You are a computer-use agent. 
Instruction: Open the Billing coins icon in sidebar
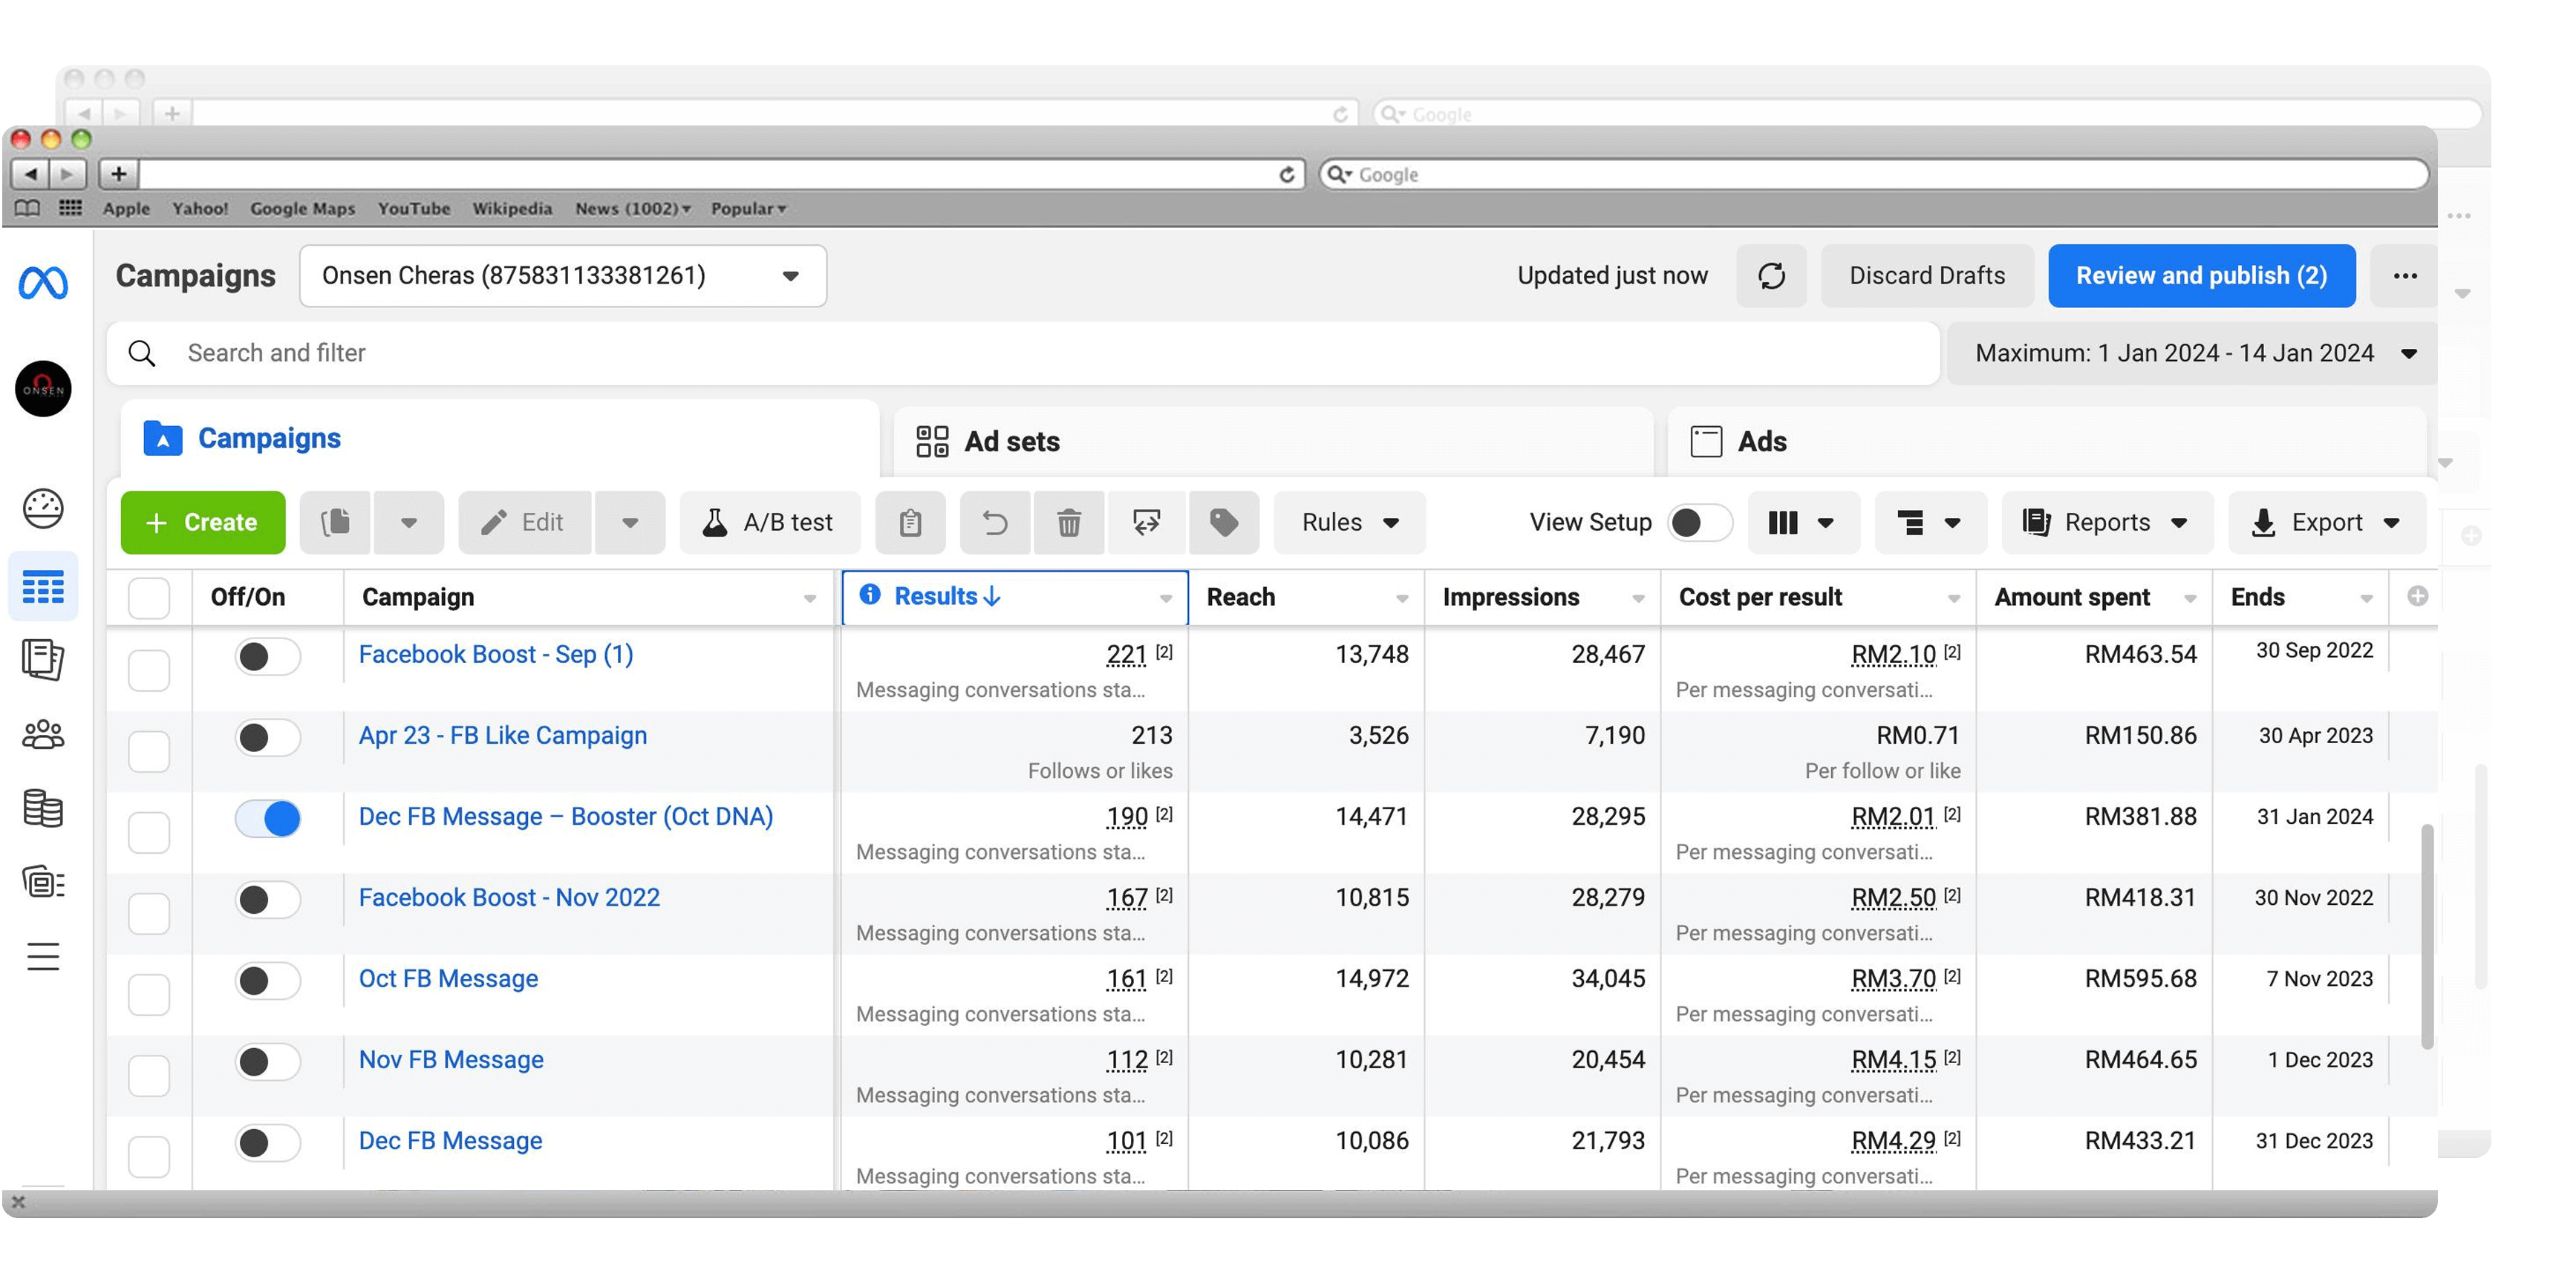point(43,808)
